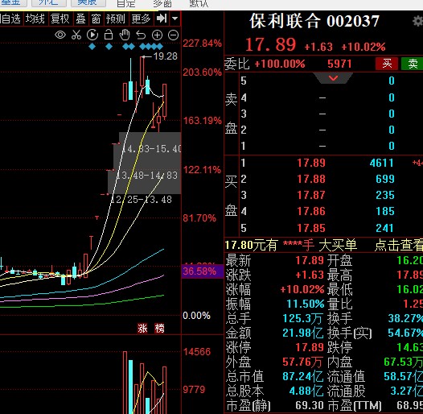Click the 金额 21.98亿 value
Viewport: 423px width, 414px height.
click(302, 333)
